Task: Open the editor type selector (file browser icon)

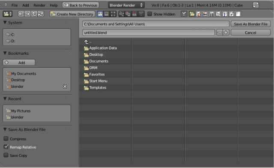Action: 7,14
